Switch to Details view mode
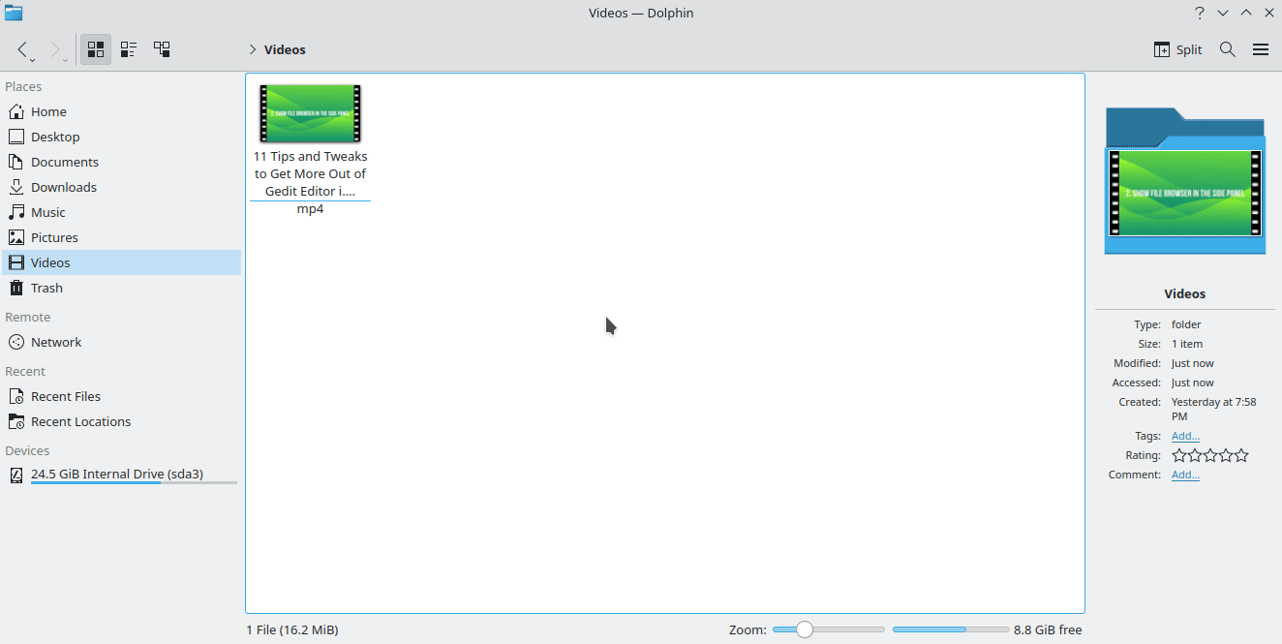The width and height of the screenshot is (1282, 644). pos(129,48)
